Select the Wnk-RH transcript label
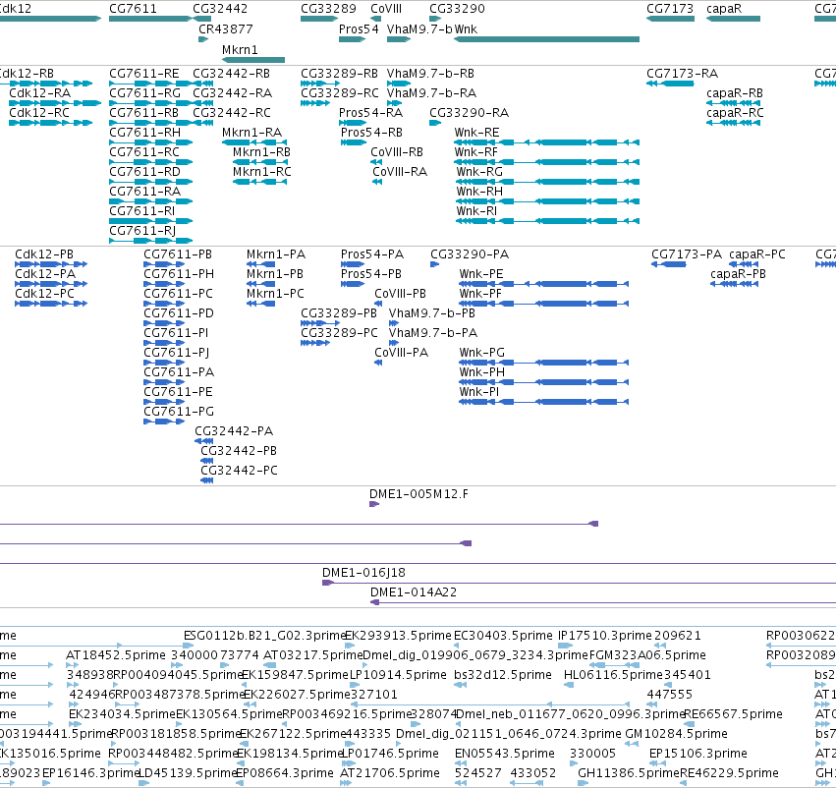The height and width of the screenshot is (788, 836). pos(479,192)
